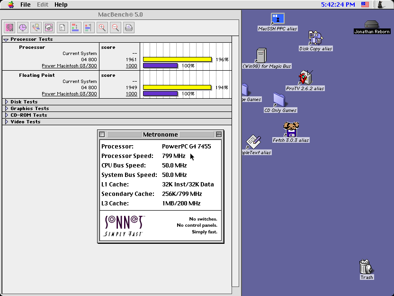Click the purple G3/300 Floating Point bar

point(161,93)
